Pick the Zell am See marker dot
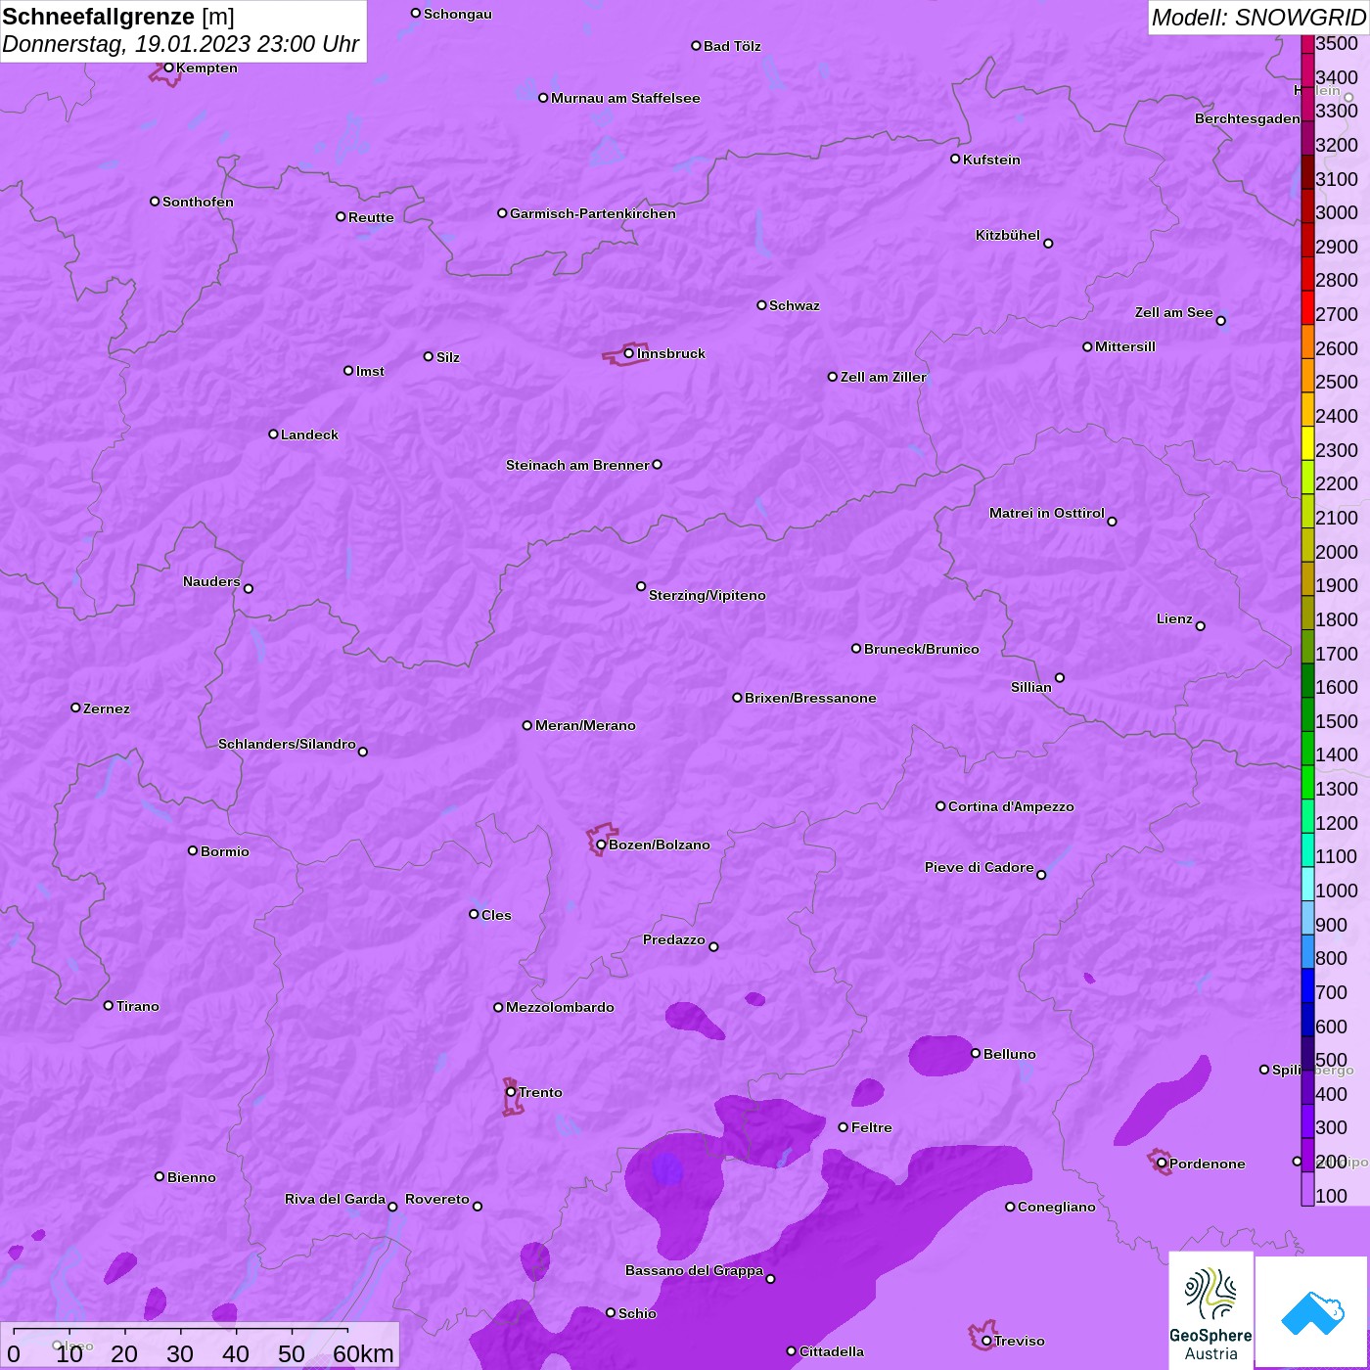This screenshot has width=1370, height=1370. [1220, 320]
